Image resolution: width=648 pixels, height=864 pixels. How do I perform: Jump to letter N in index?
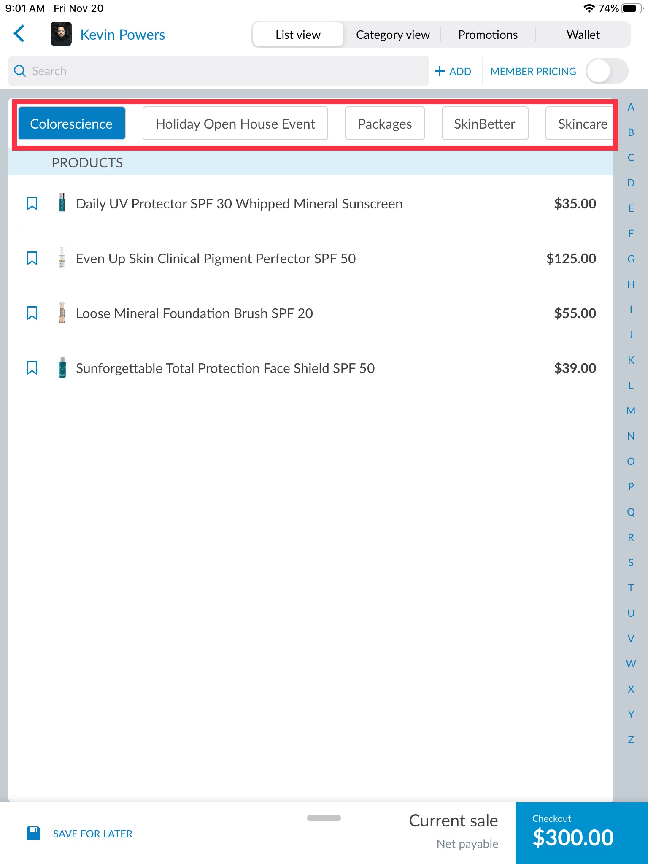click(631, 436)
